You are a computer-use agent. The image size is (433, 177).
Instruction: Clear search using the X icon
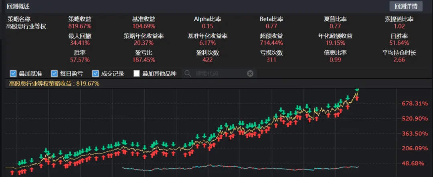250,74
